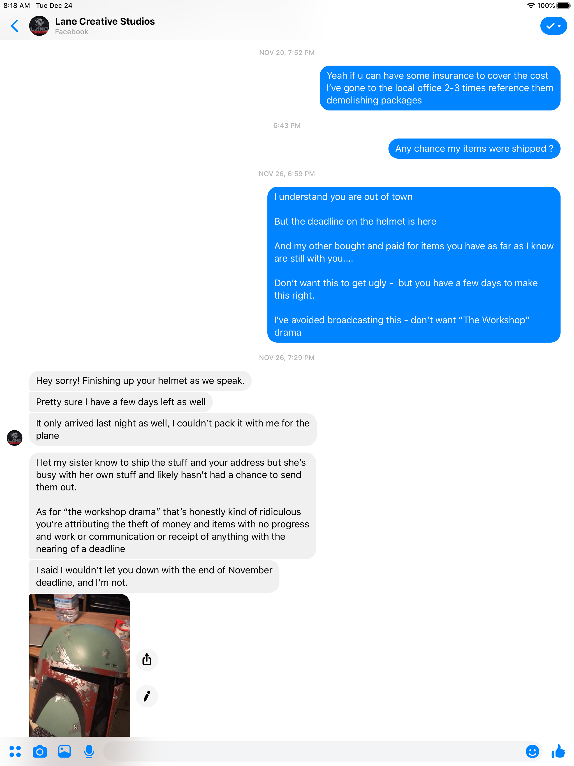
Task: Tap the Lane Creative Studios profile avatar
Action: [39, 26]
